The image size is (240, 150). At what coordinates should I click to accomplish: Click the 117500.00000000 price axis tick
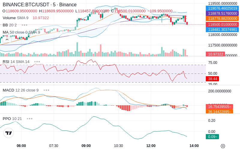(223, 45)
